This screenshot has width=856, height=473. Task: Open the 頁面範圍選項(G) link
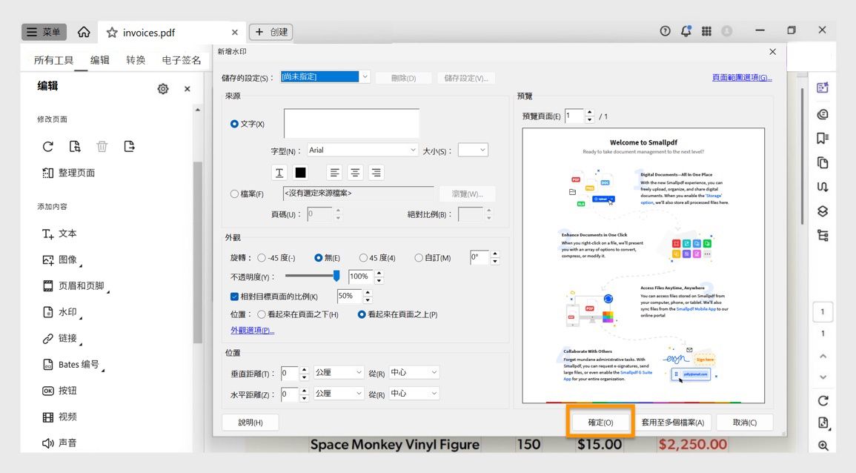pos(743,76)
